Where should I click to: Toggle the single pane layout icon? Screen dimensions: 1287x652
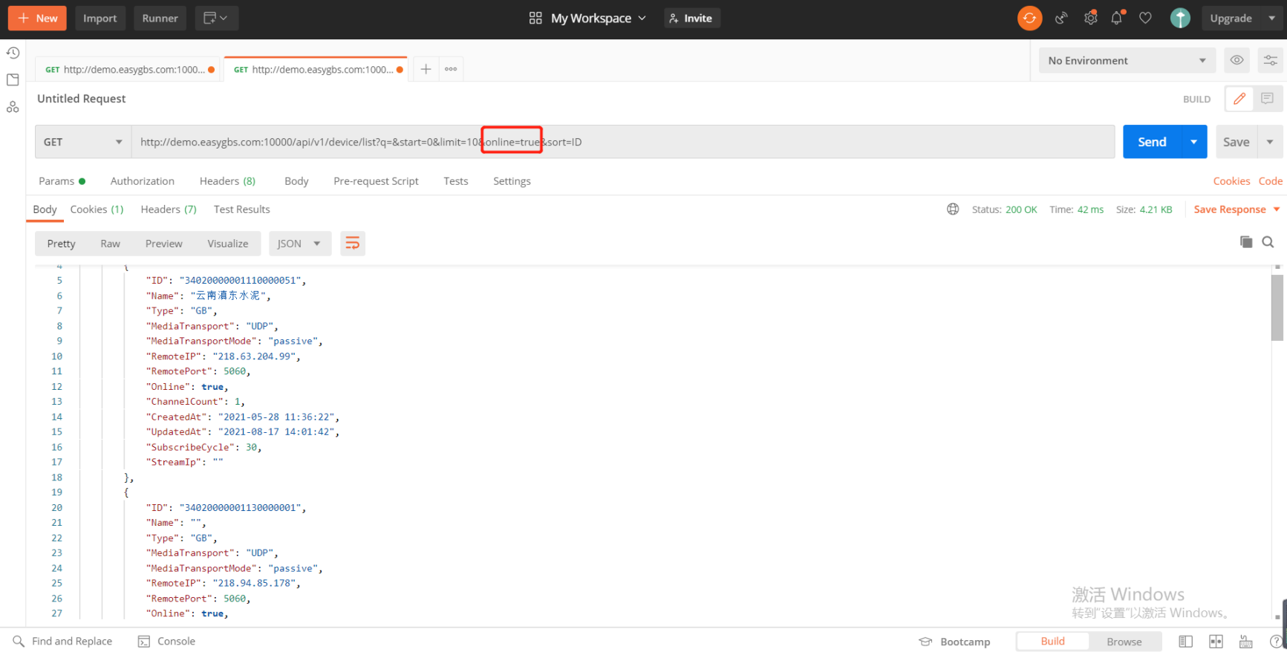pos(1186,642)
